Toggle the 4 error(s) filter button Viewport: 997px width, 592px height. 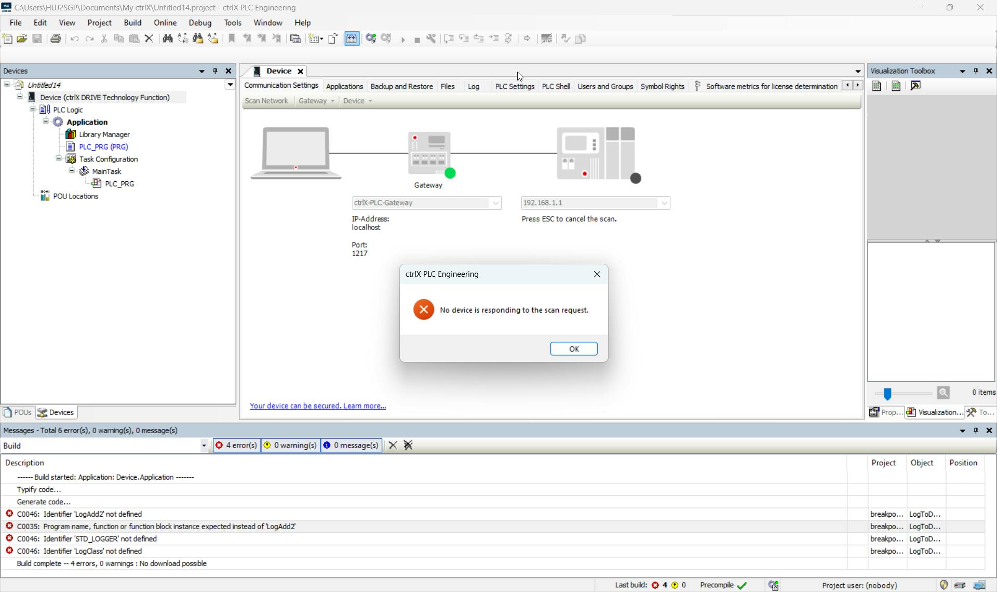236,445
